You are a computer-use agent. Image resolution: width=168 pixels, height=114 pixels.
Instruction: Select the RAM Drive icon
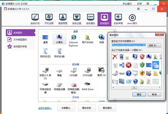[x=88, y=87]
